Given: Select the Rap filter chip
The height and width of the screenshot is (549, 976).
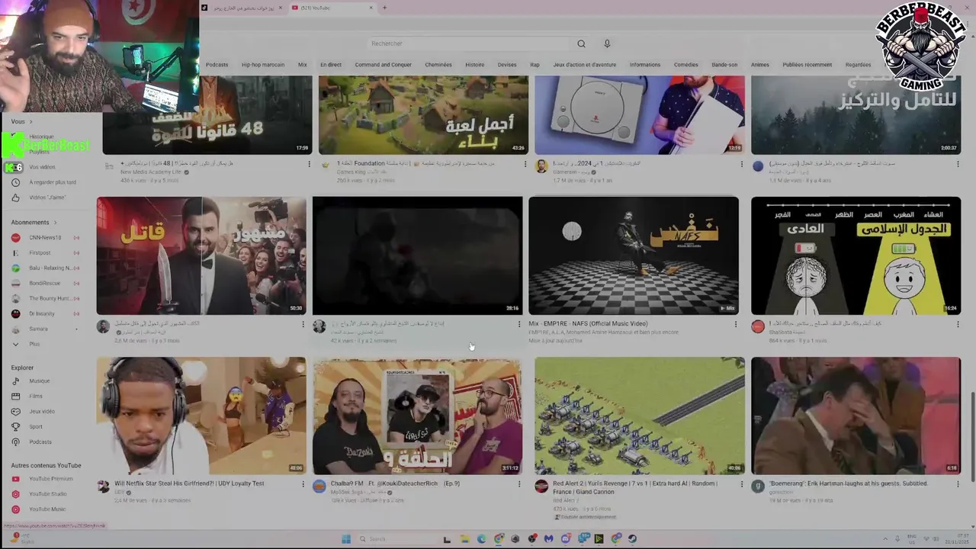Looking at the screenshot, I should (535, 65).
